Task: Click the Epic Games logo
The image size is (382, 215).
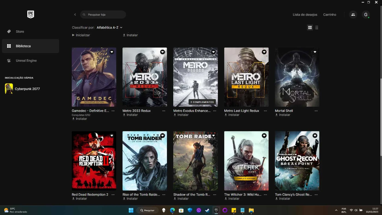Action: tap(31, 14)
